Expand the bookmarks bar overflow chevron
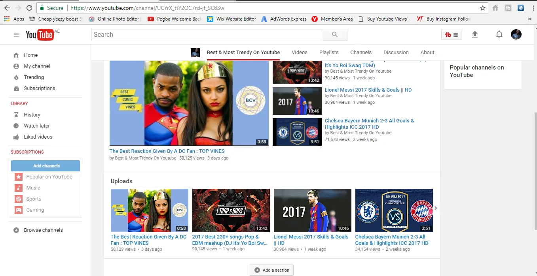The image size is (537, 276). coord(529,19)
